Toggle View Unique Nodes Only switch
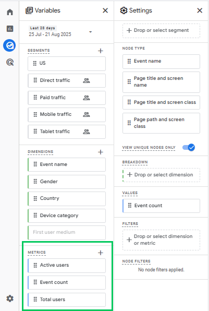The image size is (209, 311). coord(189,147)
